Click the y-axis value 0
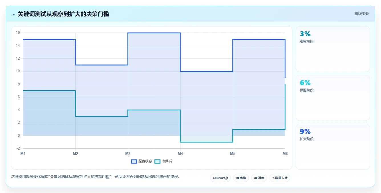381x193 pixels. (x=19, y=136)
